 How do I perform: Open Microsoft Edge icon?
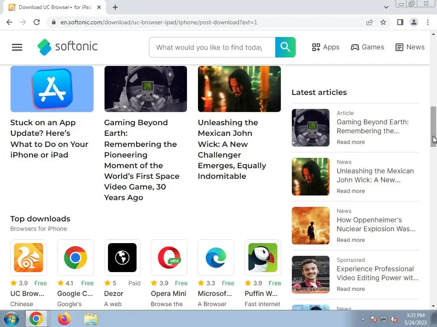216,258
